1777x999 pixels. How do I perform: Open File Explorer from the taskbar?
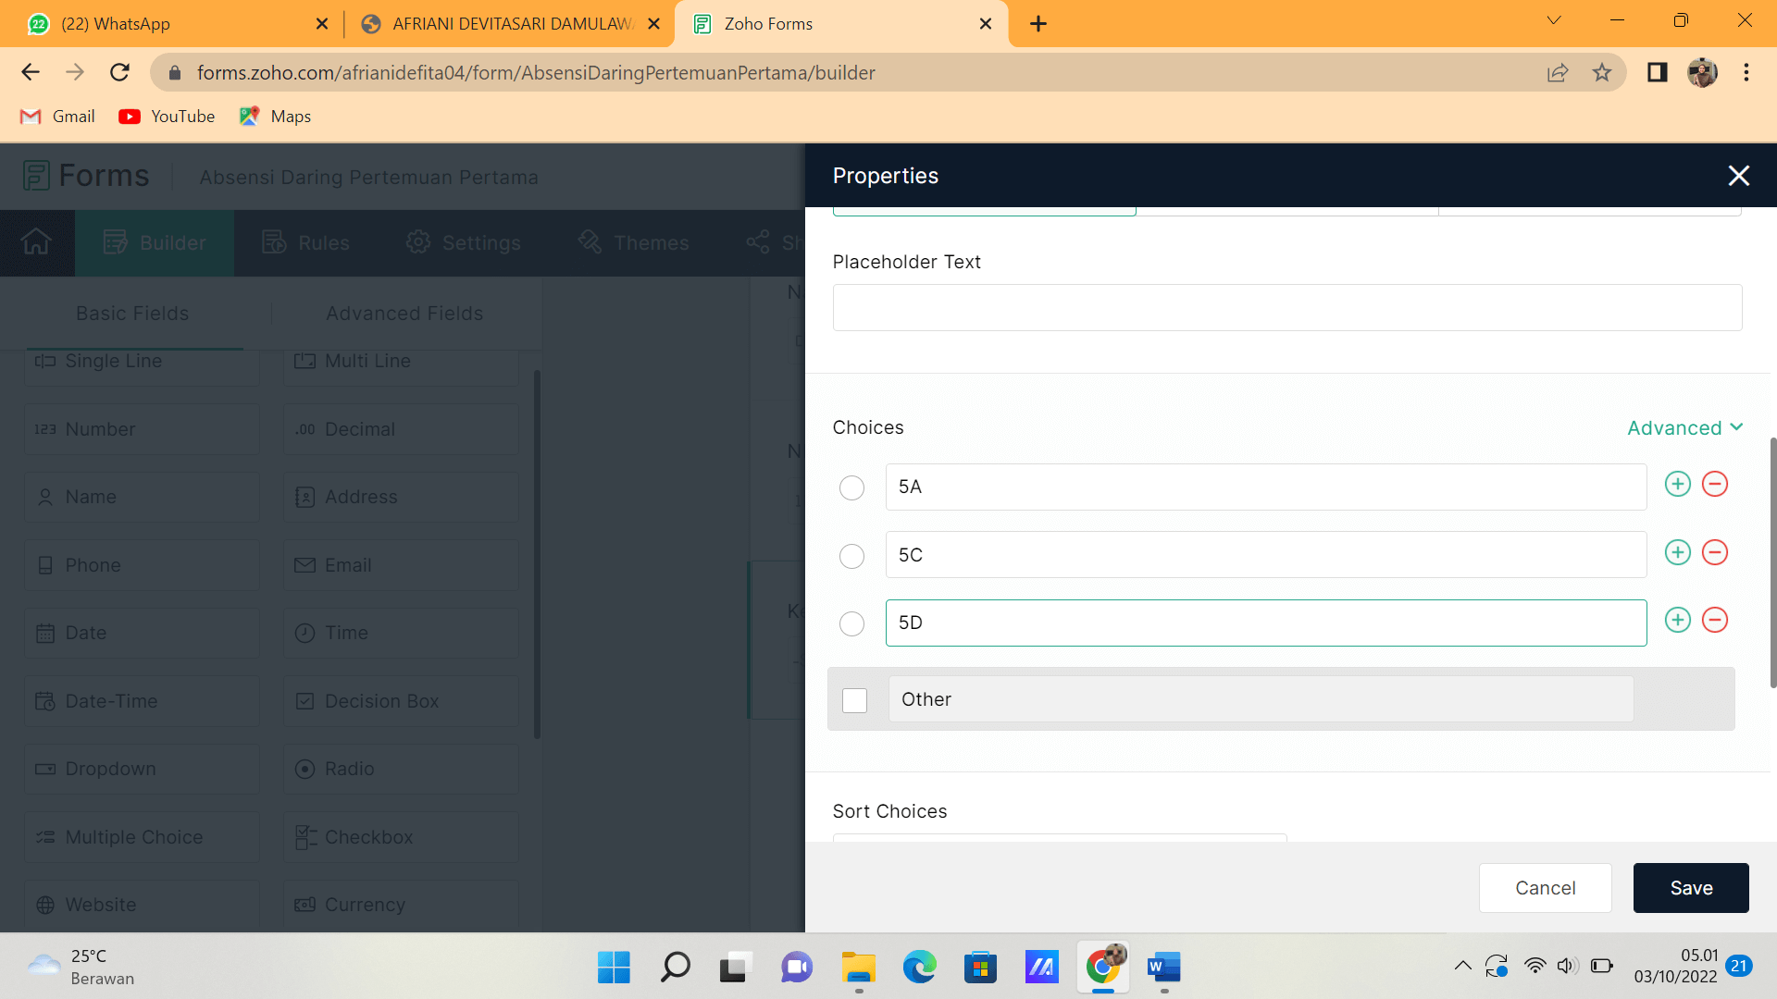[x=858, y=967]
